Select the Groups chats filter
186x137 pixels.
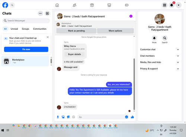tap(25, 29)
